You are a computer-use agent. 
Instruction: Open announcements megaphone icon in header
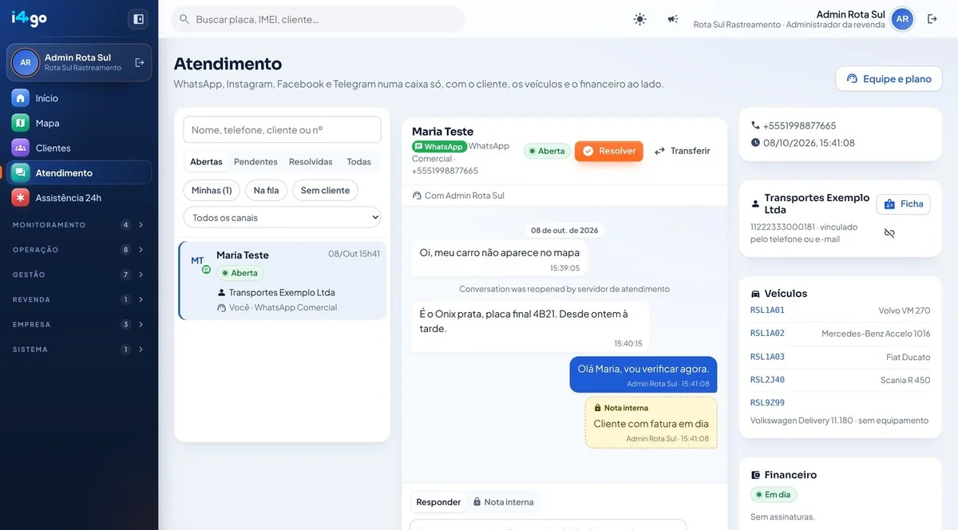click(x=673, y=19)
